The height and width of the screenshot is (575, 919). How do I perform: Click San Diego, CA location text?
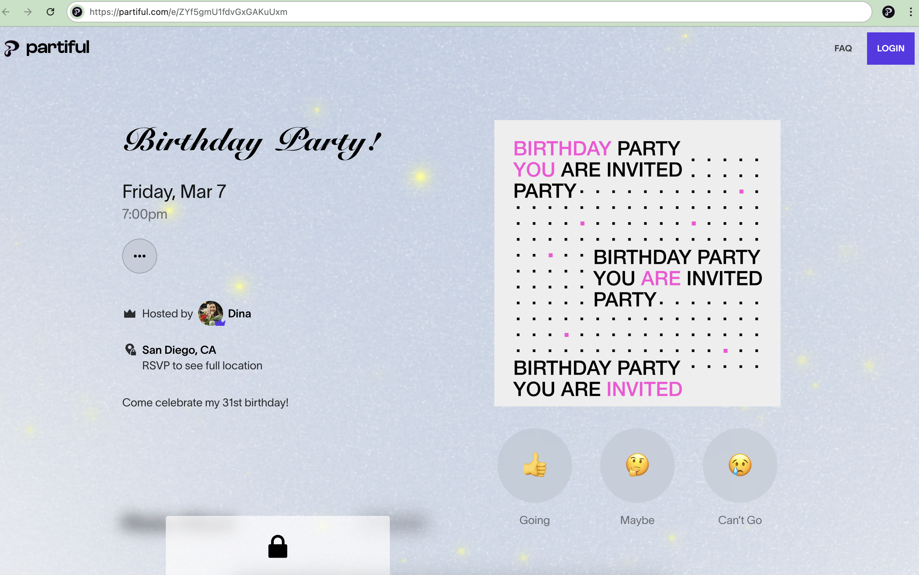[179, 350]
